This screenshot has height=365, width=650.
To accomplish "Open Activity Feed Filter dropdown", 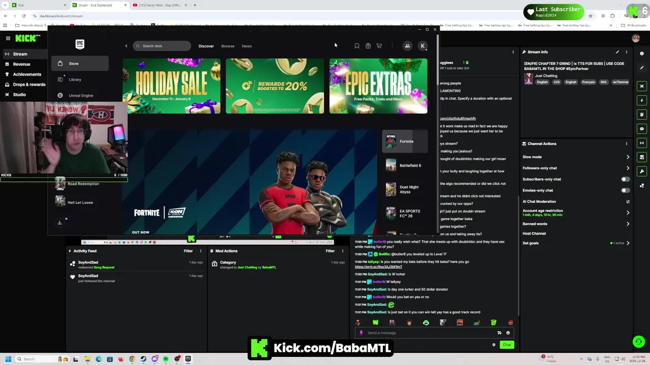I will [188, 251].
